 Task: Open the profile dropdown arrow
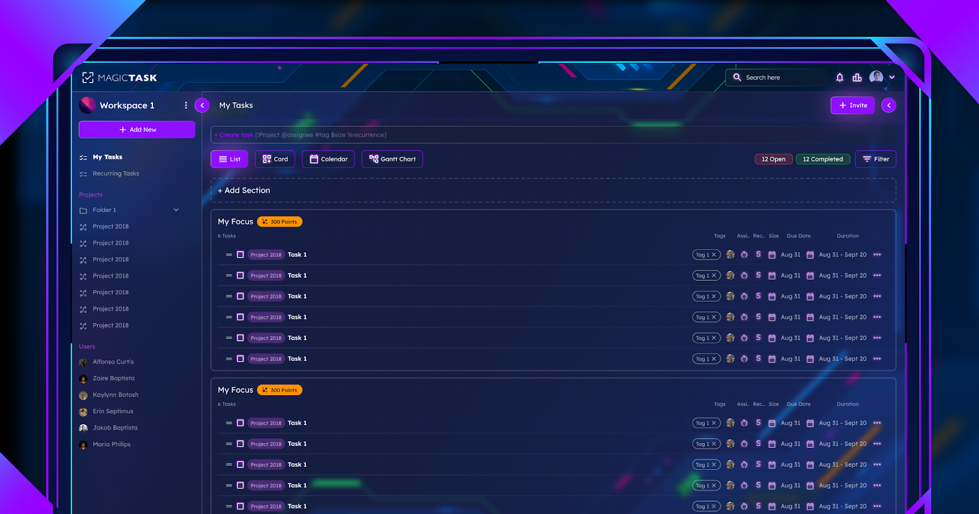[892, 78]
